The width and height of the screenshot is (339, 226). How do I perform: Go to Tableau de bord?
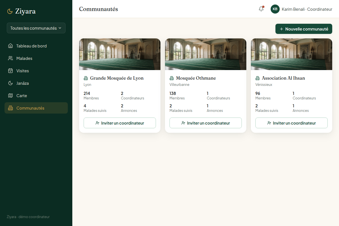coord(36,46)
